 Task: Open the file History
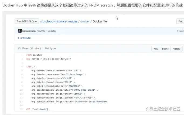click(x=176, y=49)
